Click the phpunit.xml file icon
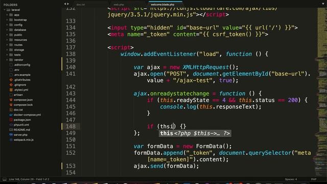The height and width of the screenshot is (184, 327). [11, 125]
